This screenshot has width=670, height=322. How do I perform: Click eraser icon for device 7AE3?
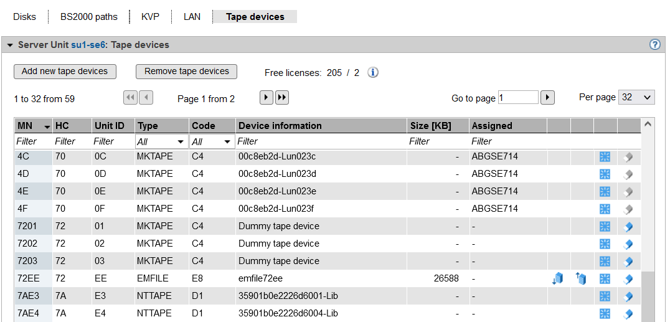[x=628, y=296]
